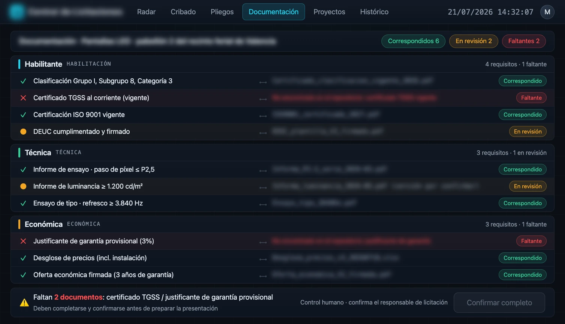Click the blurred app logo icon
The image size is (565, 324).
[17, 12]
